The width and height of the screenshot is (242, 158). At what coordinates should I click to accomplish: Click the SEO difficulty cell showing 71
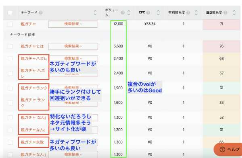point(221,24)
